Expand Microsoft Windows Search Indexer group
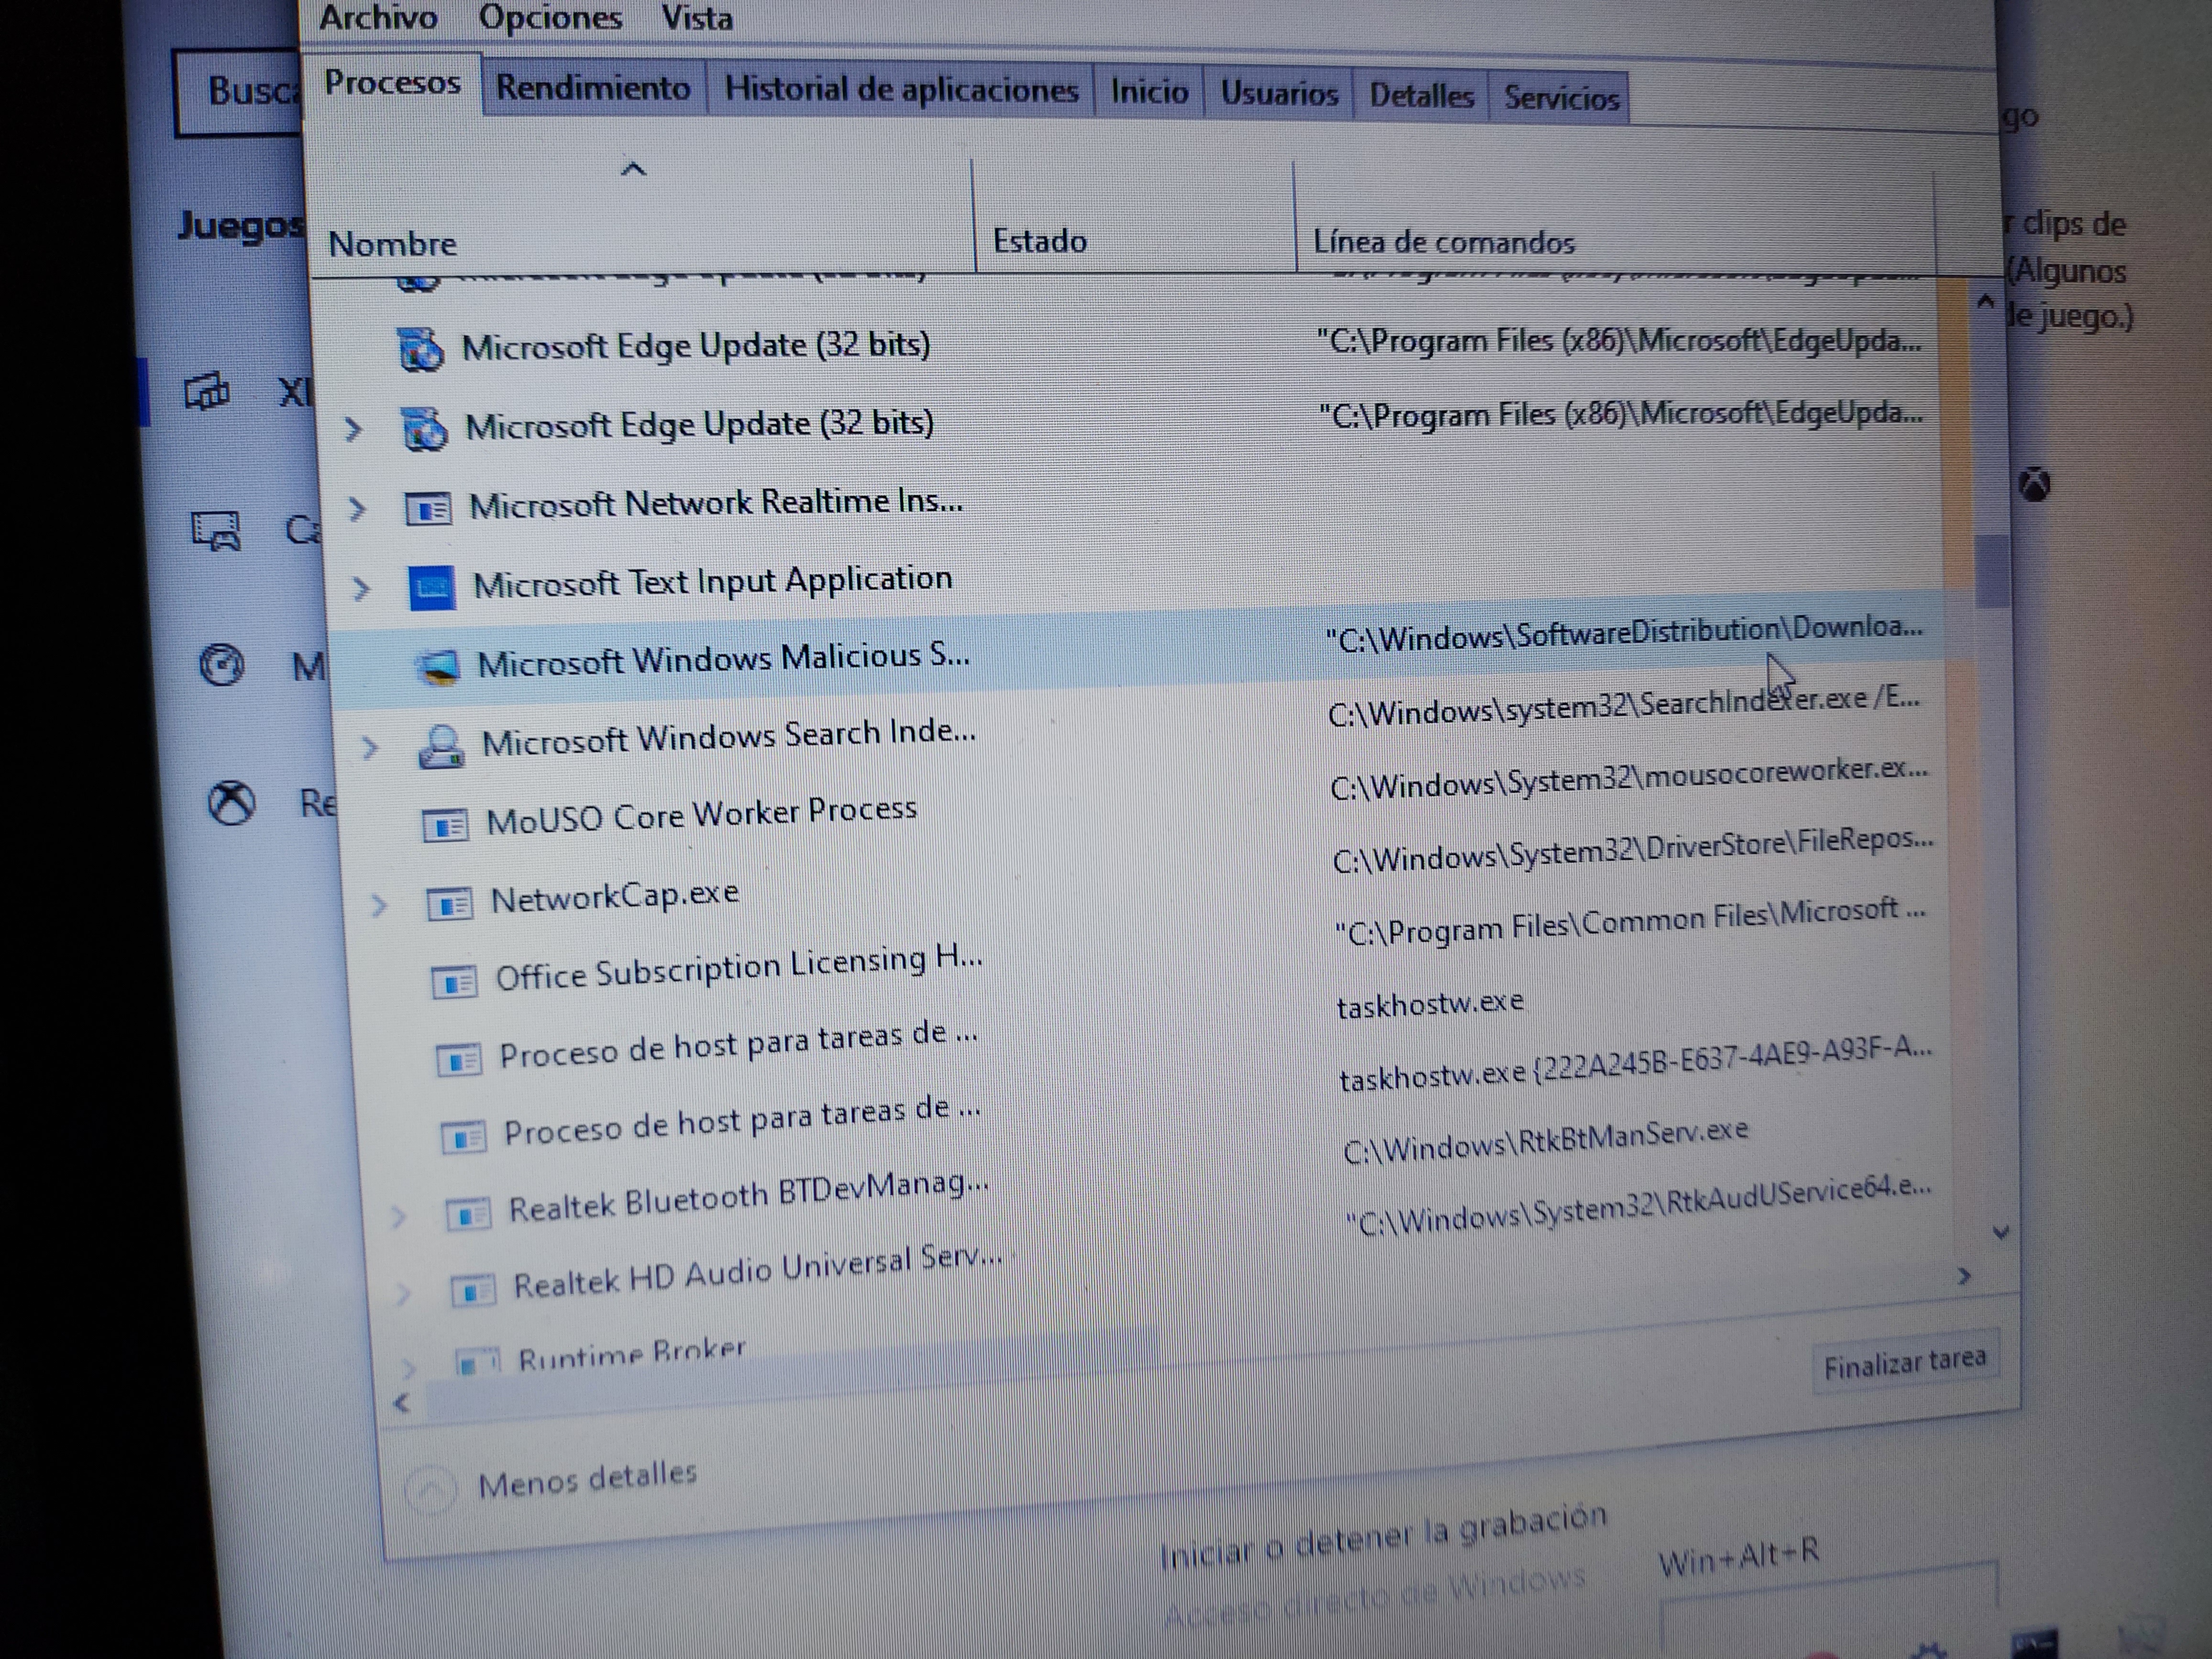 pos(370,747)
